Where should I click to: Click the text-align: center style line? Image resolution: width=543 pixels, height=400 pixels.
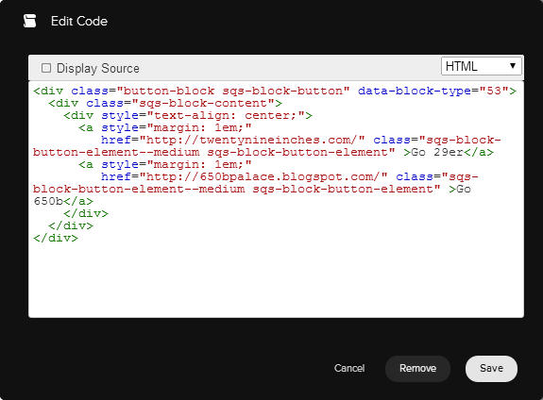pyautogui.click(x=188, y=115)
